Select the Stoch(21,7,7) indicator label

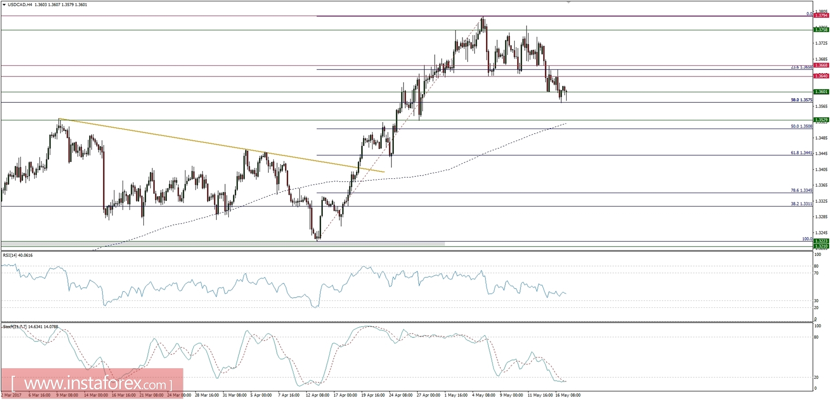tap(30, 327)
